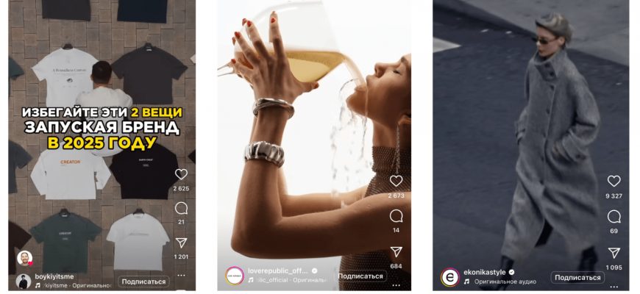Image resolution: width=640 pixels, height=294 pixels.
Task: Open comments on the ekonikastyle reel
Action: tap(614, 217)
